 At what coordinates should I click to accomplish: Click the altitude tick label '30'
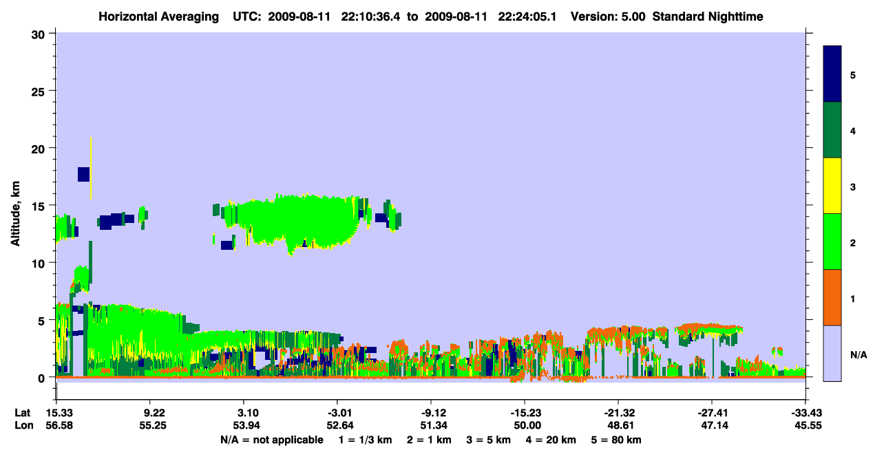(x=40, y=34)
